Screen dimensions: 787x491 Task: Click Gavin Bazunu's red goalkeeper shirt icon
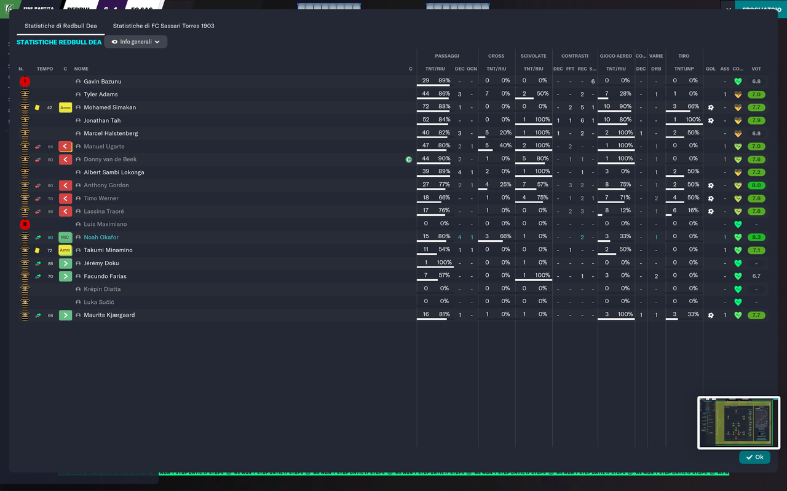pos(25,81)
